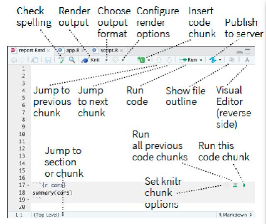Maximize the source editor pane
This screenshot has width=266, height=224.
(x=248, y=51)
